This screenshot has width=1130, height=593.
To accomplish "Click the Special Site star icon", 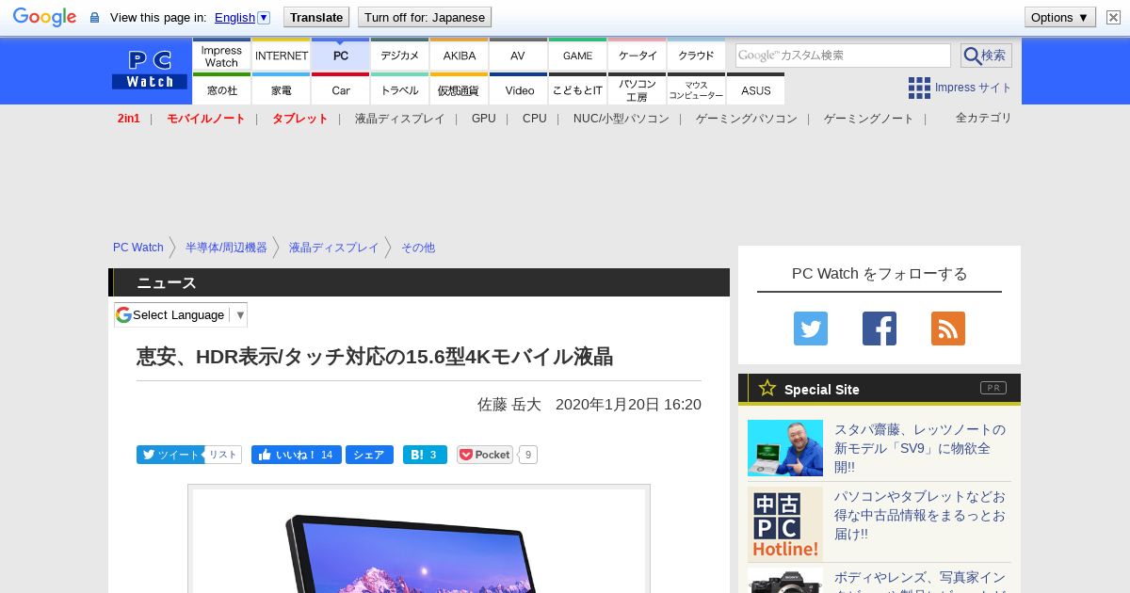I will [x=767, y=388].
